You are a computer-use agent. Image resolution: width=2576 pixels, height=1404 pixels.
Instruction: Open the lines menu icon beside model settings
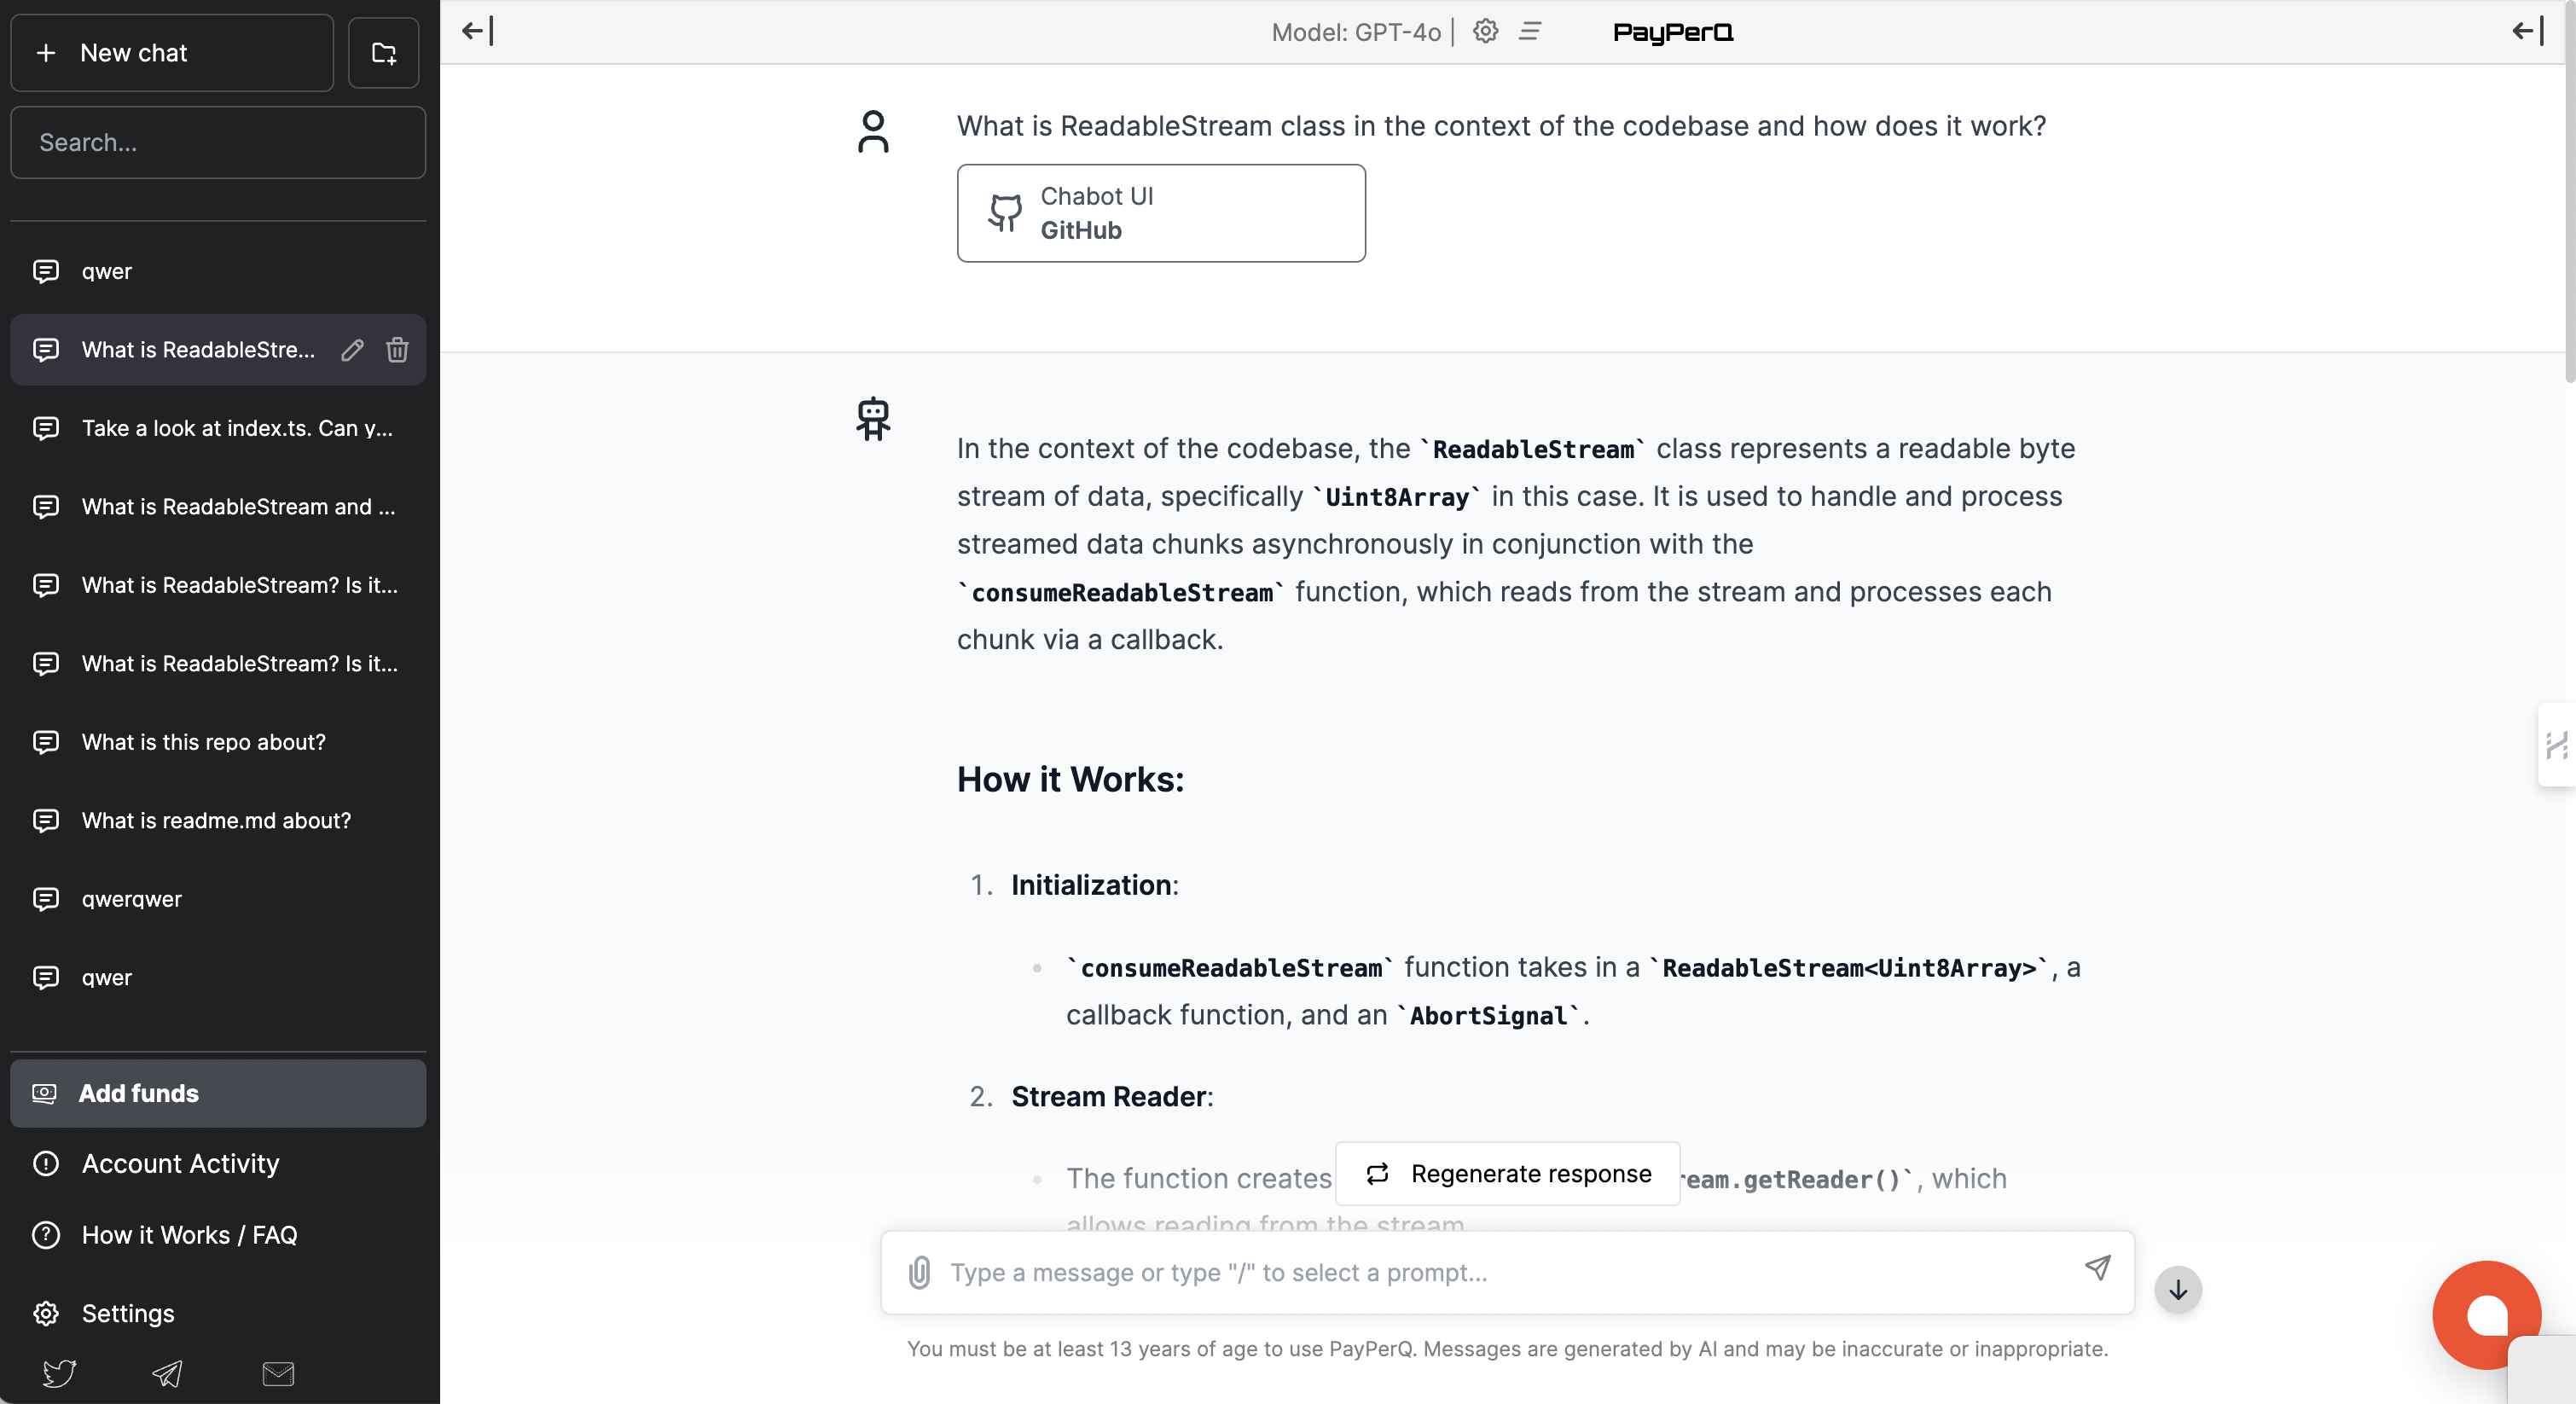(x=1529, y=31)
